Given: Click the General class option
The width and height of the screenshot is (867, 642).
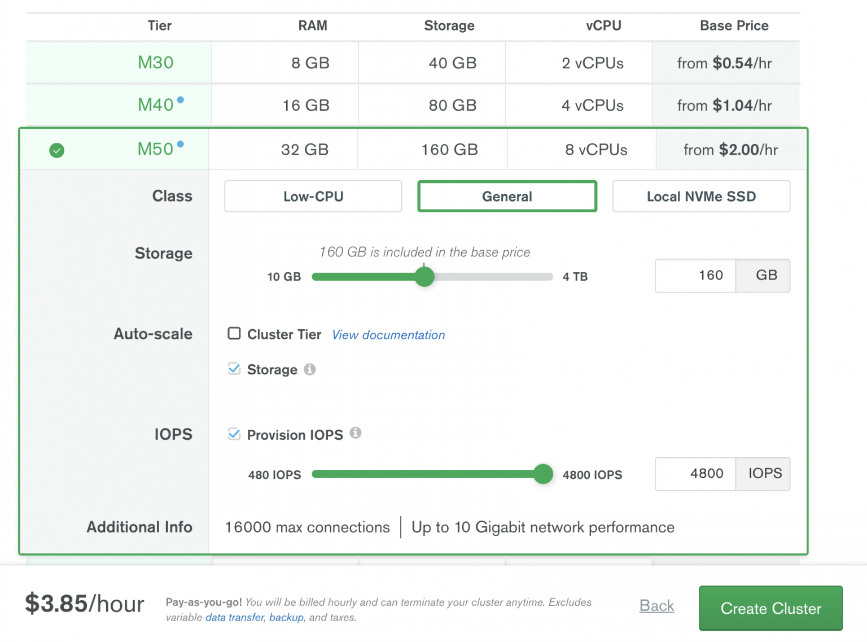Looking at the screenshot, I should point(506,196).
